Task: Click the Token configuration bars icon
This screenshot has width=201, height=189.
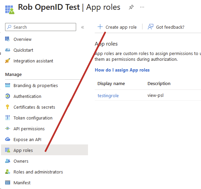Action: pyautogui.click(x=7, y=118)
